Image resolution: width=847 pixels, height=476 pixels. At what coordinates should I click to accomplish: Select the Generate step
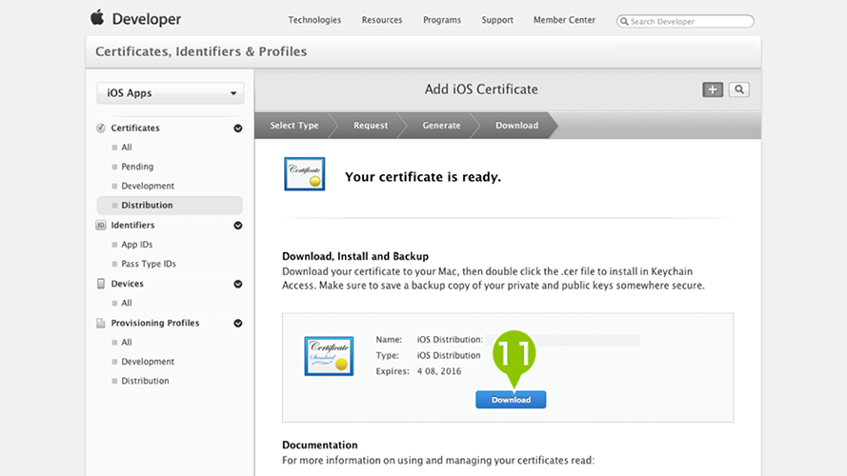441,126
